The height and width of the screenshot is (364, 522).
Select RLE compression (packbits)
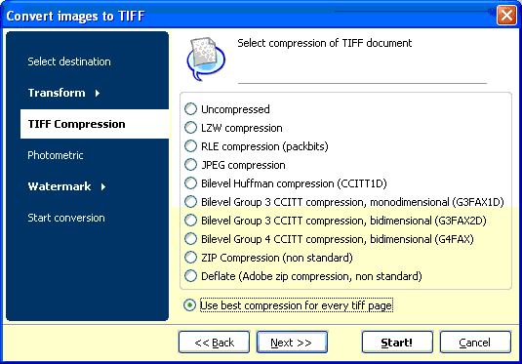[x=191, y=146]
